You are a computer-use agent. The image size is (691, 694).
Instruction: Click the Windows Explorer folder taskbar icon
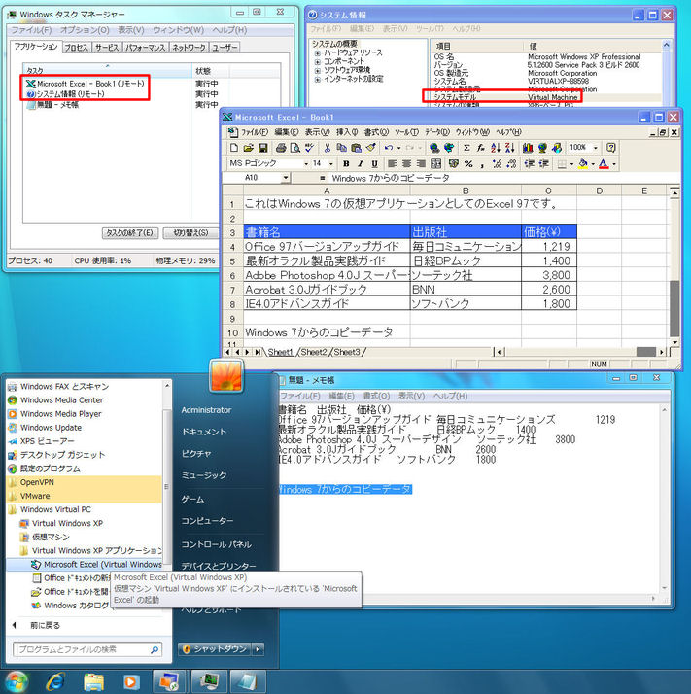[x=93, y=681]
